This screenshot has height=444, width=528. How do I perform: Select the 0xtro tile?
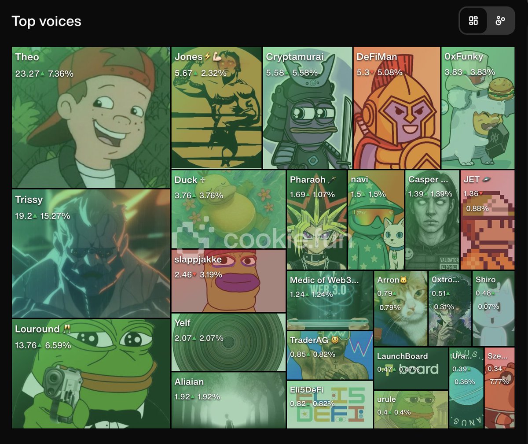pos(450,309)
